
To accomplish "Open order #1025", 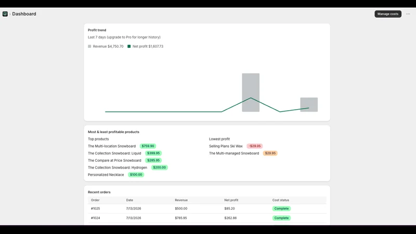I will click(x=95, y=209).
